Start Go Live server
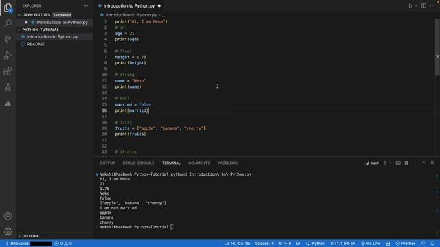This screenshot has height=247, width=440. pyautogui.click(x=371, y=244)
